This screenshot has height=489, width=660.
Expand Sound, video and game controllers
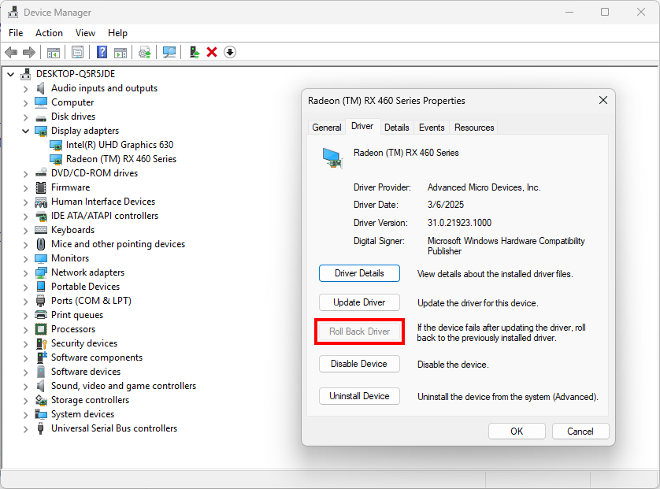(x=25, y=386)
